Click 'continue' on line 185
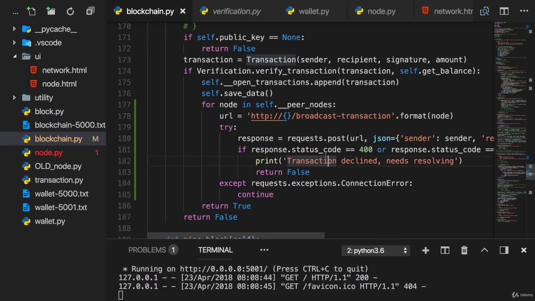The width and height of the screenshot is (535, 301). click(255, 194)
